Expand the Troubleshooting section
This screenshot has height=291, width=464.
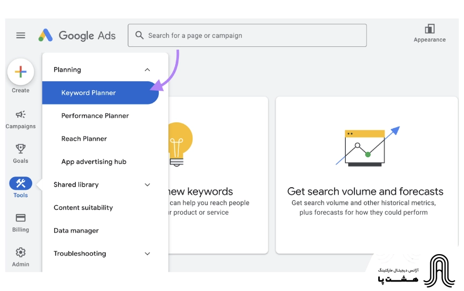click(147, 254)
